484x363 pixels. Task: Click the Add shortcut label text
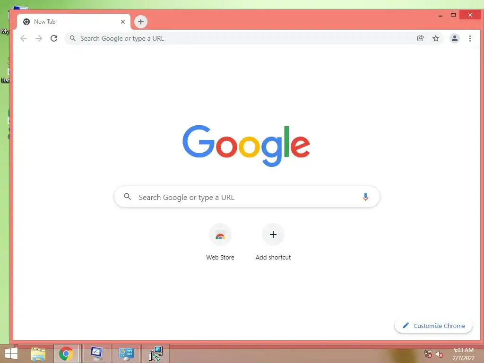(273, 257)
